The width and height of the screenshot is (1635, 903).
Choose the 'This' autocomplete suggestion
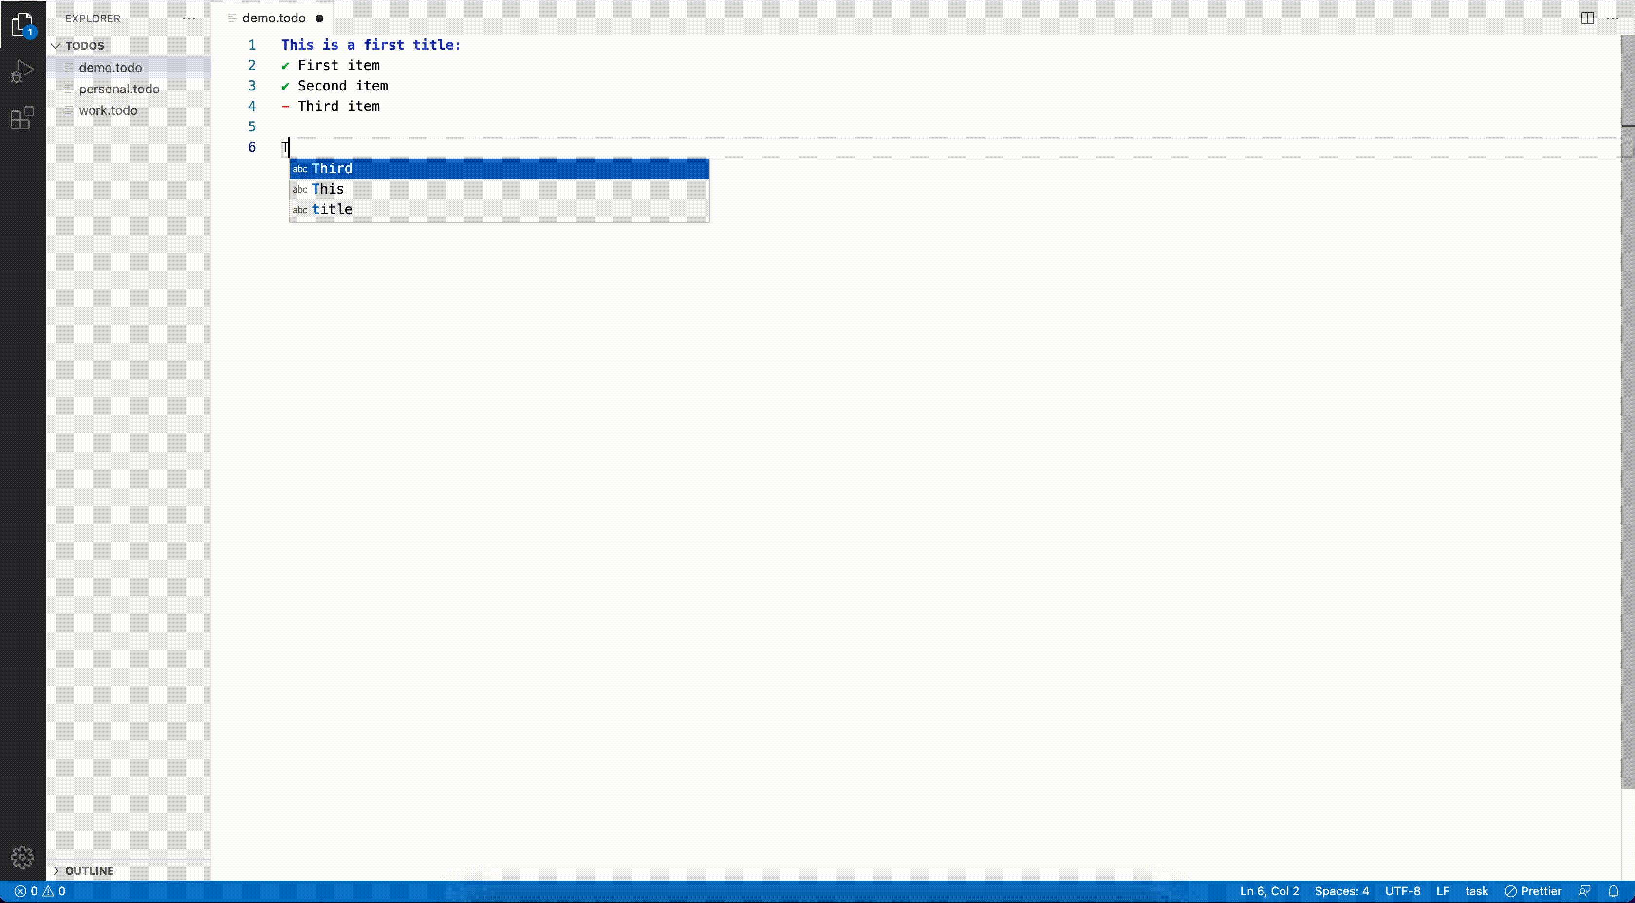[x=328, y=189]
